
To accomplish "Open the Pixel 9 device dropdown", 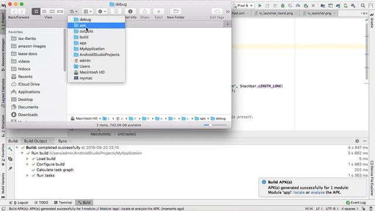I will click(x=243, y=5).
